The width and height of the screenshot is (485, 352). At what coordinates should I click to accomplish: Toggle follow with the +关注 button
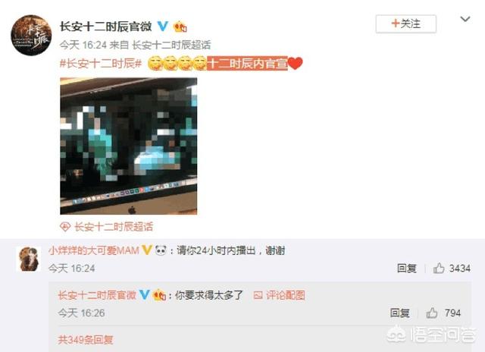[x=406, y=24]
